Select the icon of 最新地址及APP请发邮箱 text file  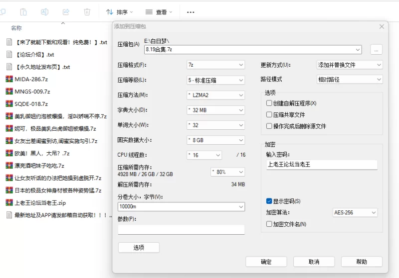(9, 215)
